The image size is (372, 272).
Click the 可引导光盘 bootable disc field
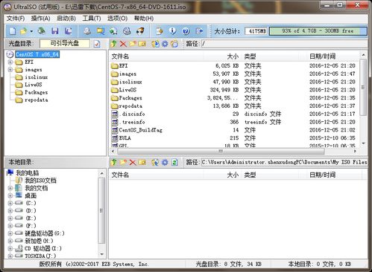pyautogui.click(x=65, y=44)
